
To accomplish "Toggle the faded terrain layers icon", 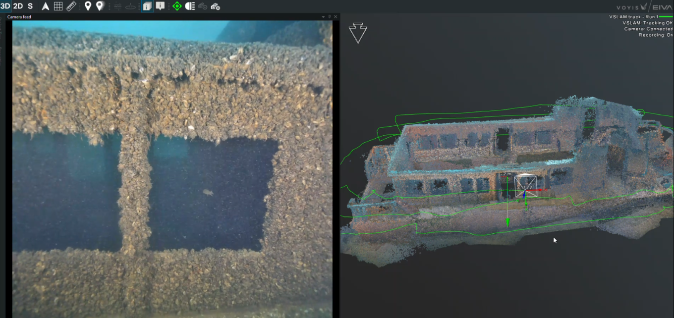I will (117, 6).
